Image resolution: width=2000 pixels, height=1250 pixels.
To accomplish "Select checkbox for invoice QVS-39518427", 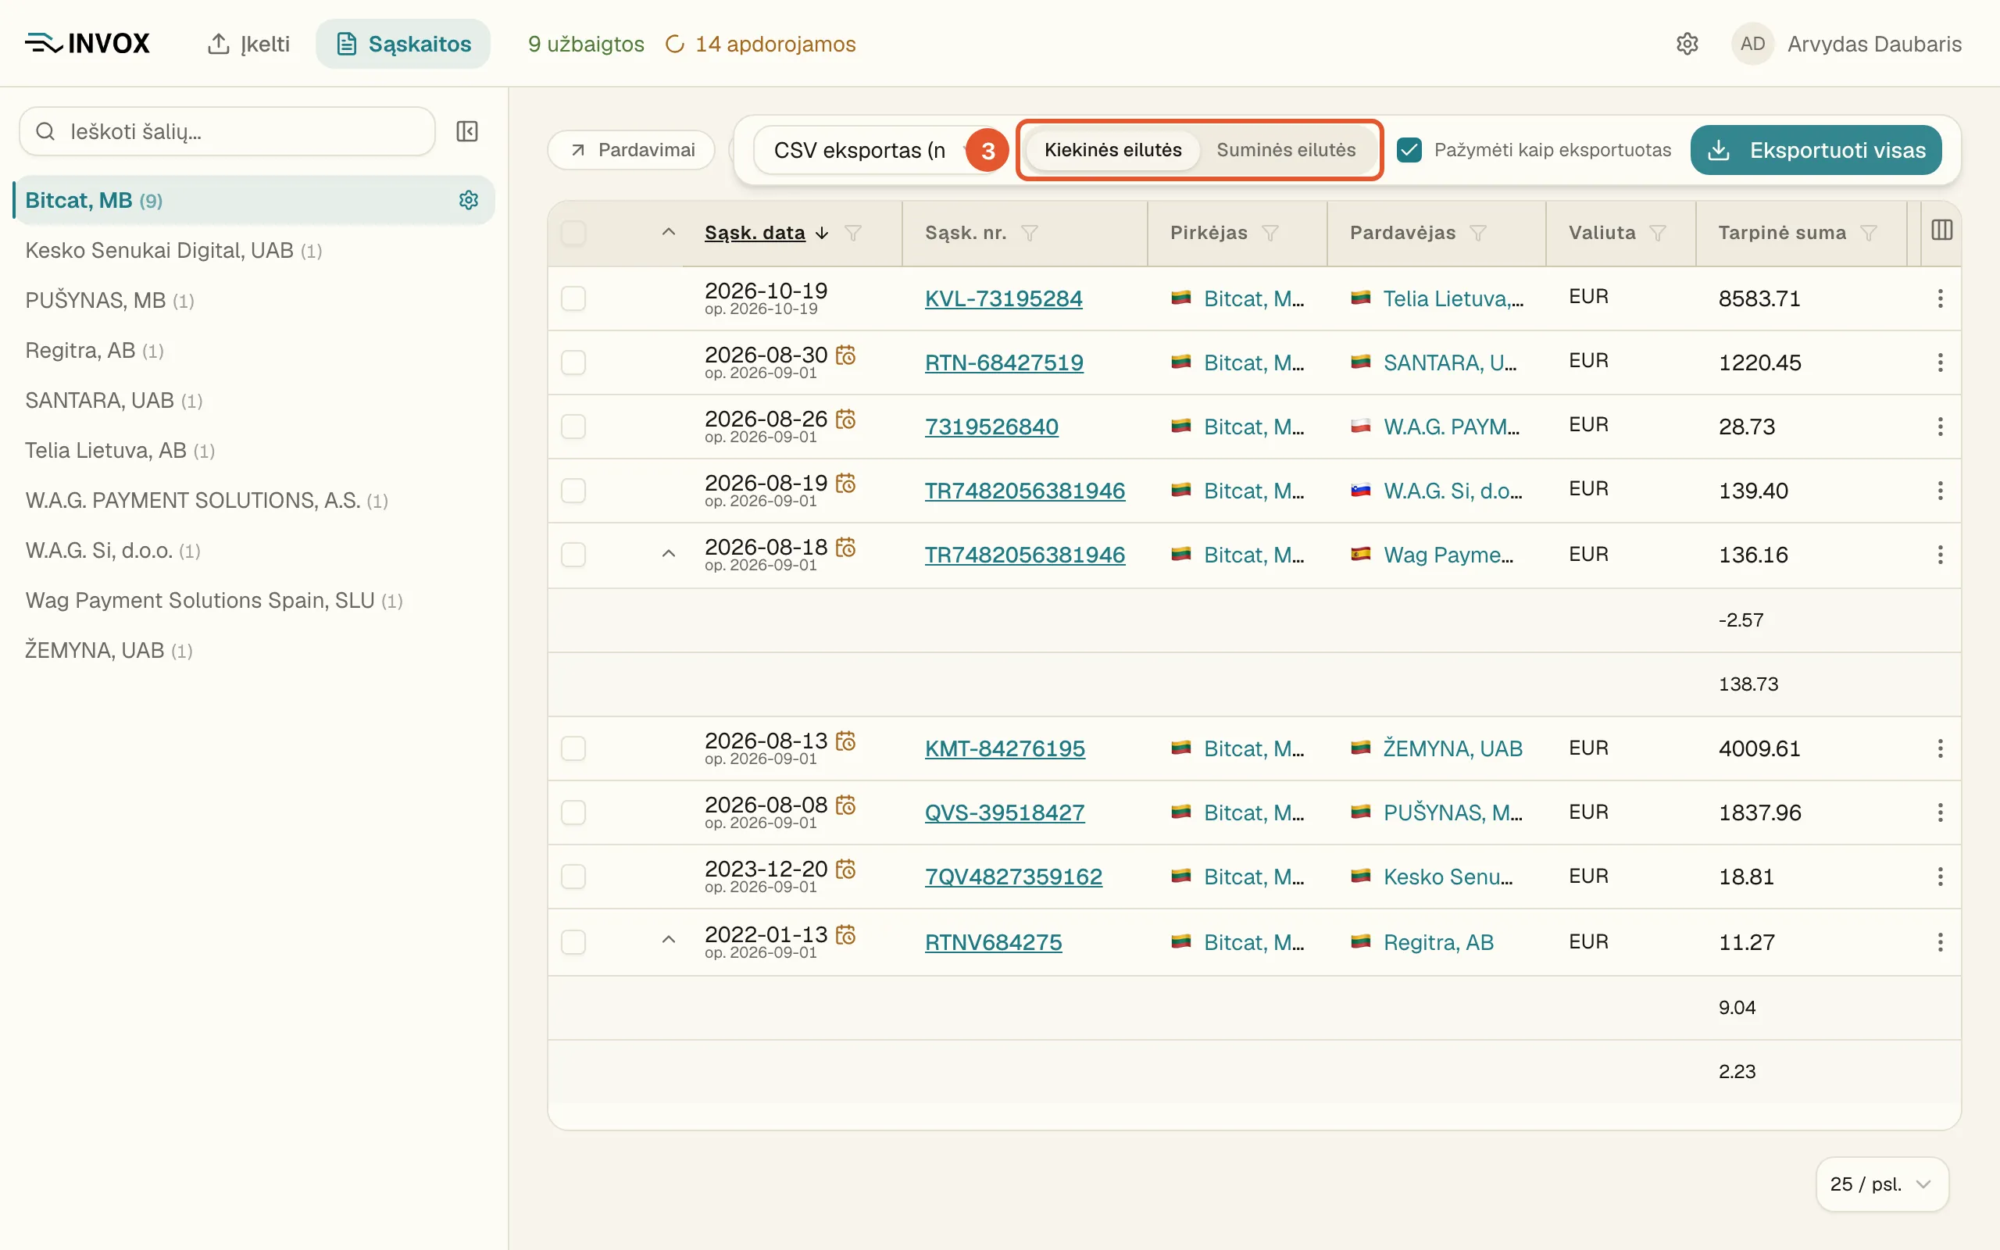I will [573, 812].
